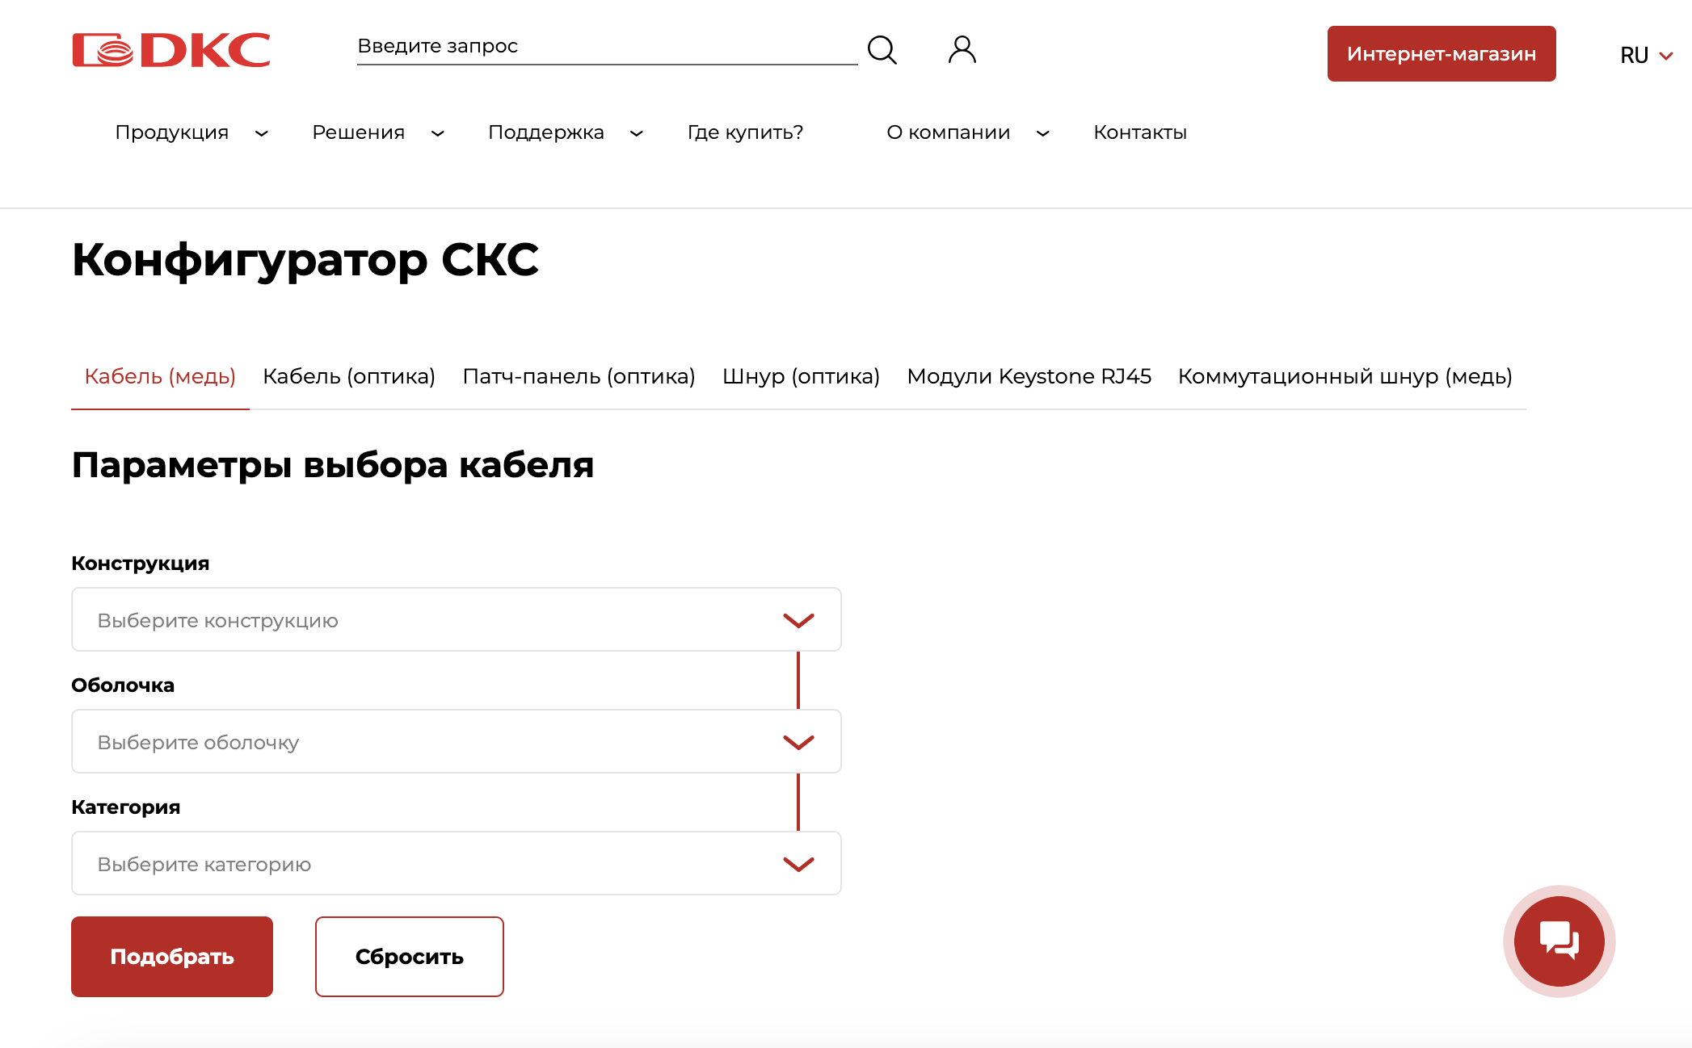
Task: Open the "Выберите конструкцию" dropdown
Action: [457, 619]
